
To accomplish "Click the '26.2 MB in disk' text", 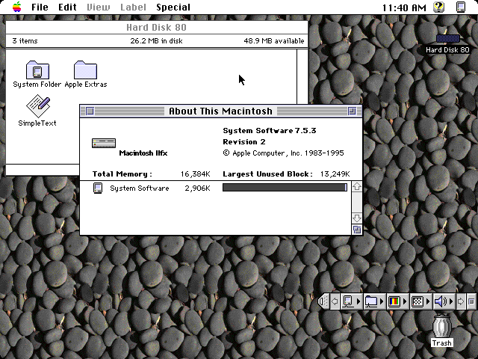I will pos(156,41).
